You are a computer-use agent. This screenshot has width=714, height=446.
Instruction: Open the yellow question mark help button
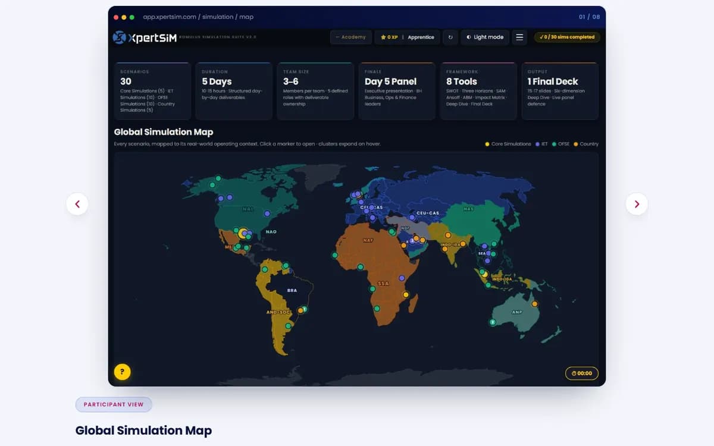122,372
